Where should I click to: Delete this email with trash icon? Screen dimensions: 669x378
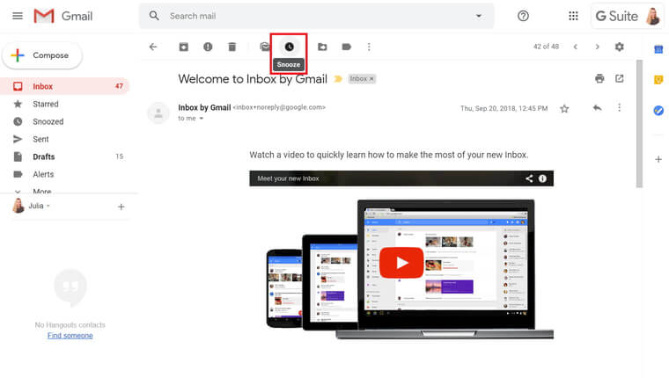232,47
